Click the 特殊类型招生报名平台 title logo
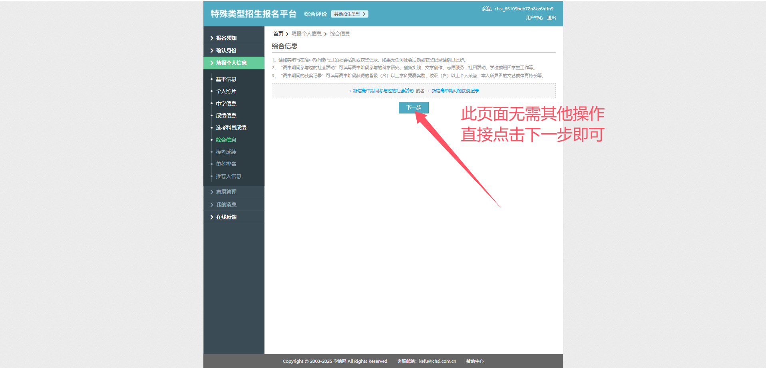The height and width of the screenshot is (368, 766). tap(253, 14)
